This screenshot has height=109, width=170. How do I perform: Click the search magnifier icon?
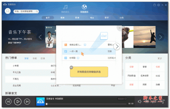pyautogui.click(x=37, y=12)
